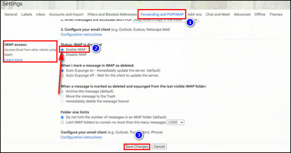Image resolution: width=291 pixels, height=153 pixels.
Task: Open the Themes tab
Action: [x=276, y=14]
